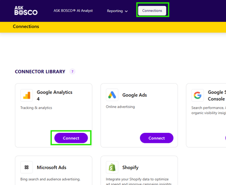Click the Google Analytics 4 icon
Viewport: 226px width, 185px height.
click(x=27, y=95)
